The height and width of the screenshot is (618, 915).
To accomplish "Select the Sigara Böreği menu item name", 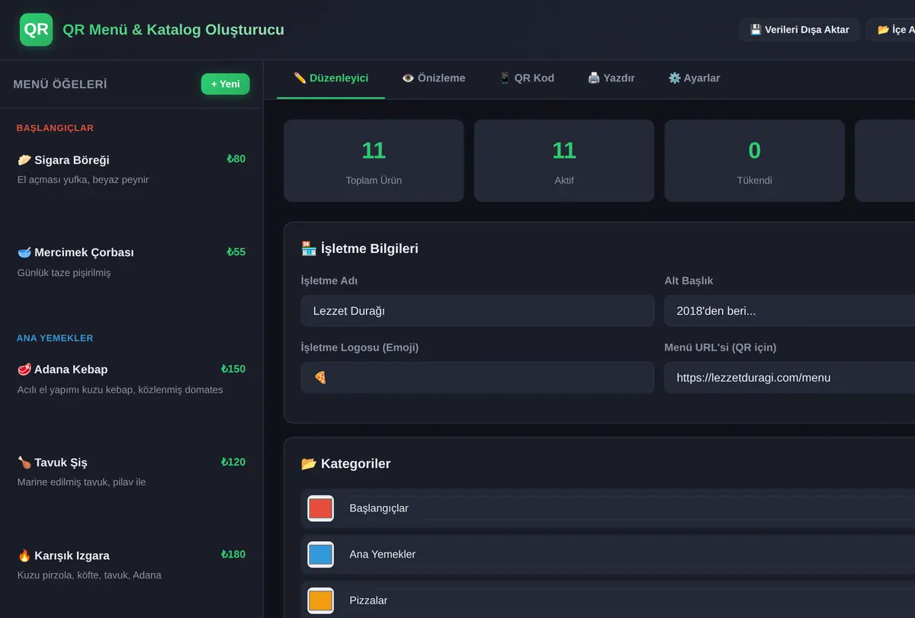I will click(x=72, y=160).
